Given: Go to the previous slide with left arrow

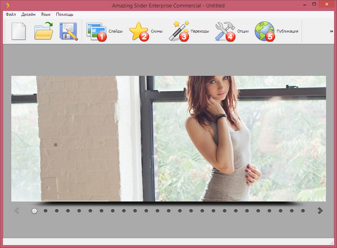Looking at the screenshot, I should [x=17, y=211].
